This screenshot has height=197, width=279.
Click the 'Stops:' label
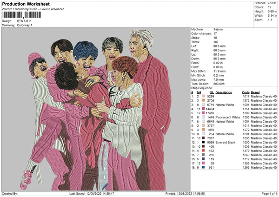tap(195, 38)
